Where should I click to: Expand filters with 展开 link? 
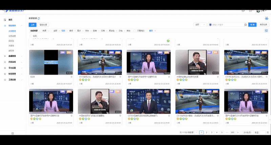pyautogui.click(x=151, y=31)
